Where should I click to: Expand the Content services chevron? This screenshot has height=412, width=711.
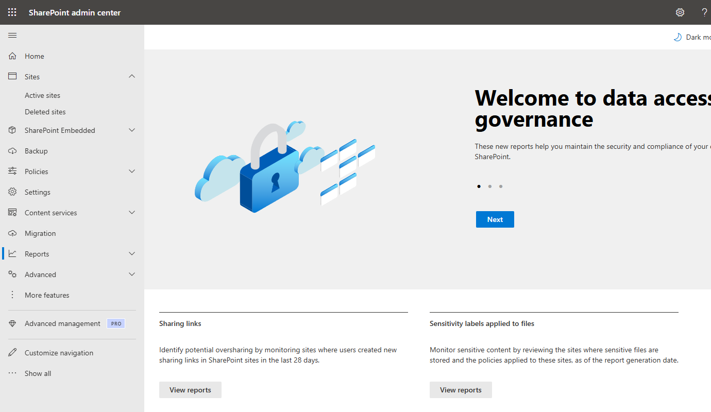pos(132,213)
